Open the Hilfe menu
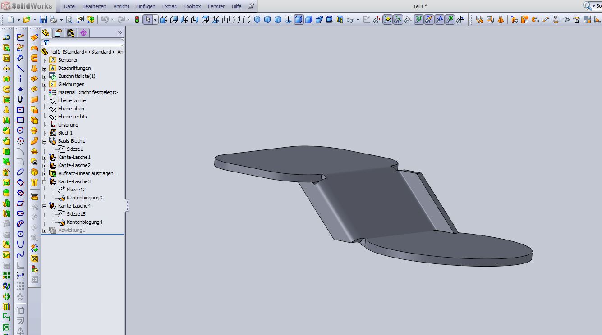602x335 pixels. pos(236,6)
